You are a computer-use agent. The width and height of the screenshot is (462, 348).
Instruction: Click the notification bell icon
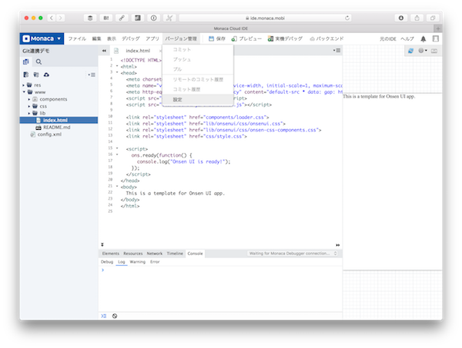point(423,39)
